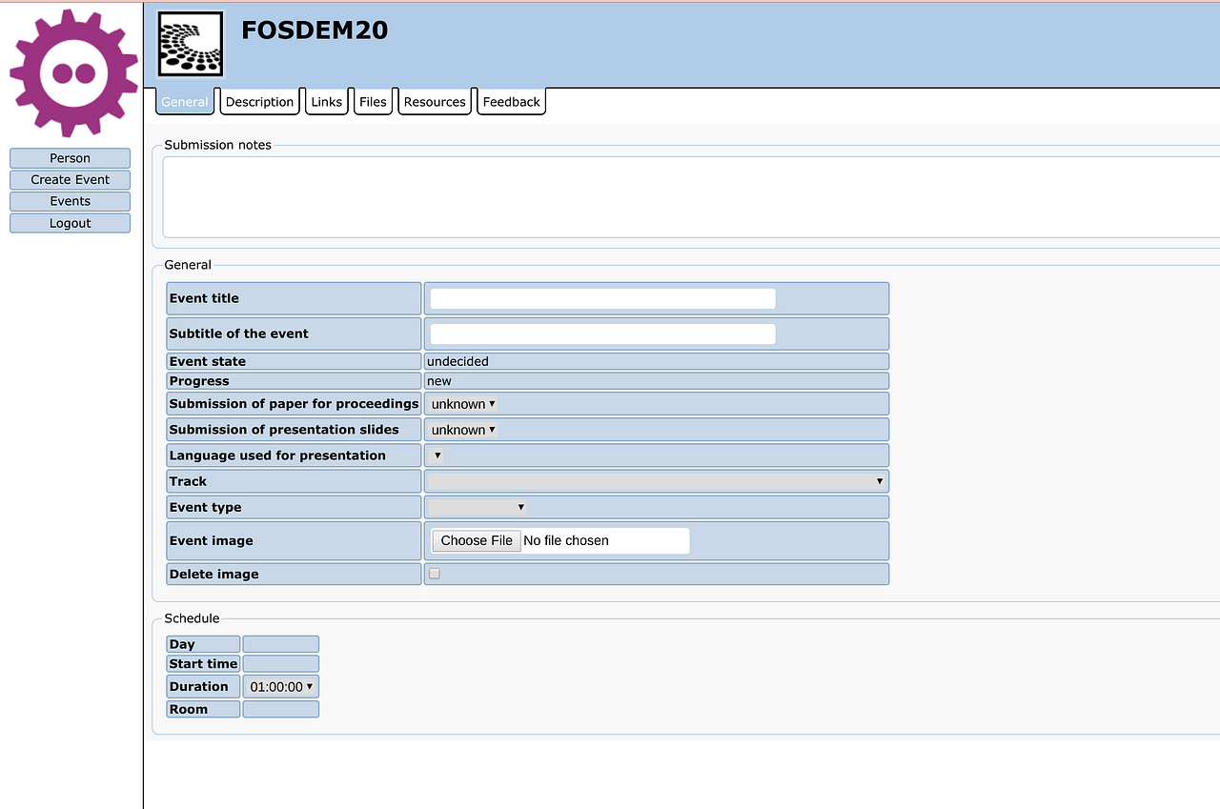Click the 'Day' label in Schedule
Viewport: 1220px width, 809px height.
click(182, 644)
